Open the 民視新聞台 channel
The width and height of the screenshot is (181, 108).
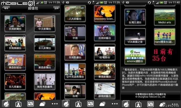coord(15,24)
